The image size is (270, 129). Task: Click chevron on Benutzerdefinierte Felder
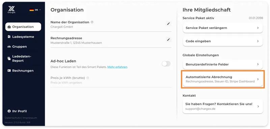[258, 64]
